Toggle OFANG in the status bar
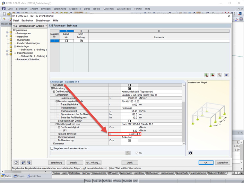 point(117,181)
